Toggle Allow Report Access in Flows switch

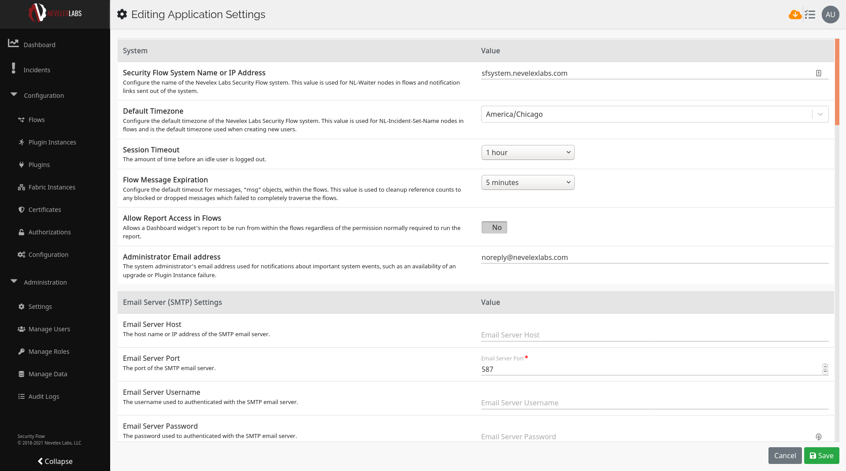pos(494,227)
